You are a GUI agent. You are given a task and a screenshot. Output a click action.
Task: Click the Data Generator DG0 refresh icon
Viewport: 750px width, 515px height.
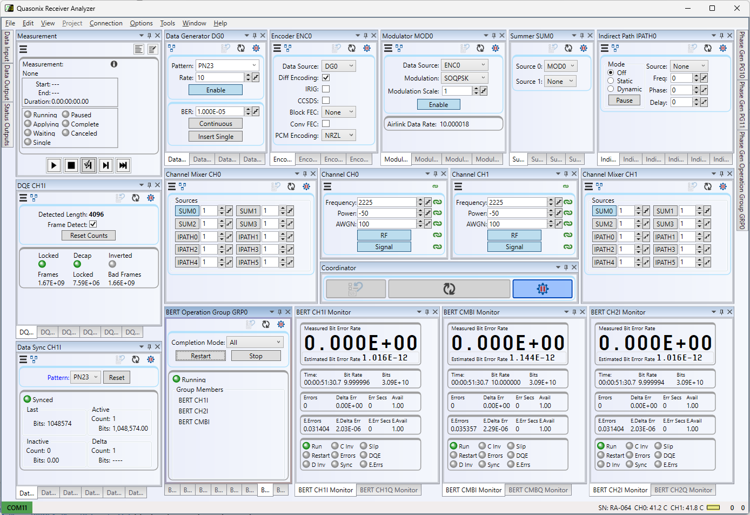click(241, 48)
